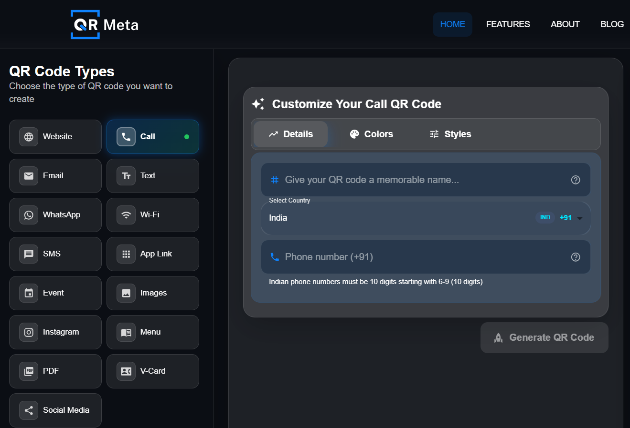Open the Select Country dropdown arrow
Viewport: 630px width, 428px height.
[580, 218]
